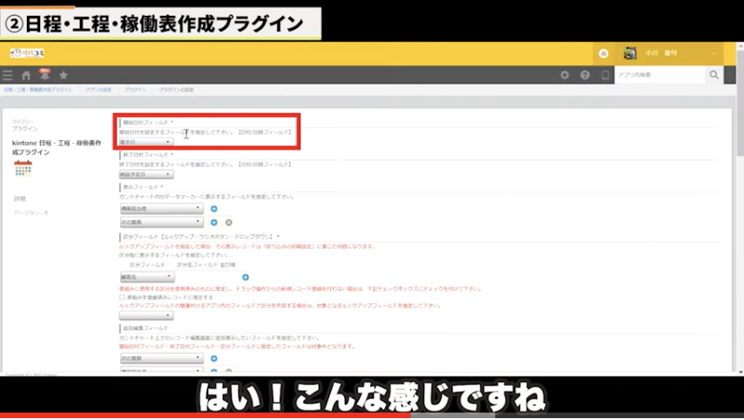Click the page vertical scrollbar
Screen dimensions: 744x420
[738, 232]
